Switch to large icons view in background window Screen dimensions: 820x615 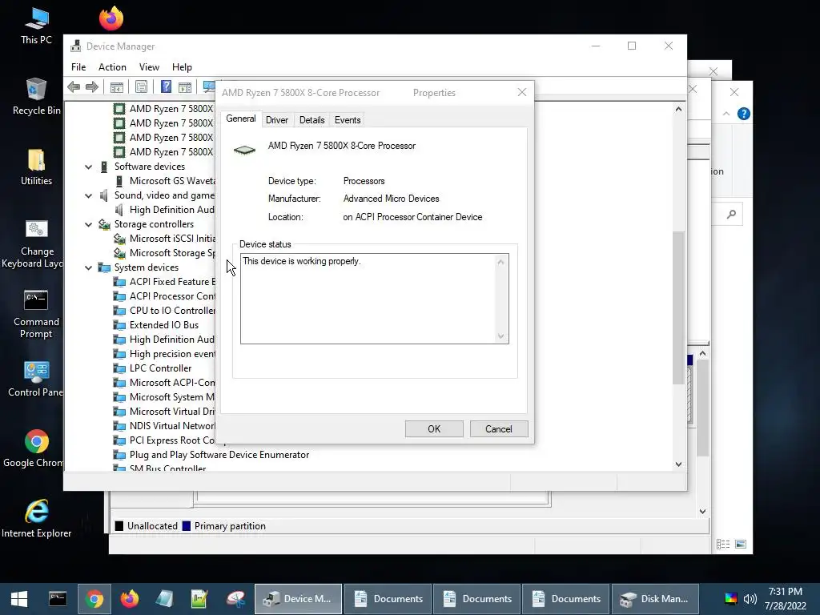point(741,545)
